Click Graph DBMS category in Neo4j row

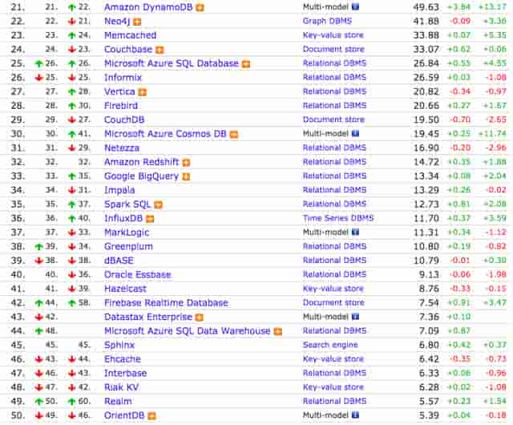(327, 21)
